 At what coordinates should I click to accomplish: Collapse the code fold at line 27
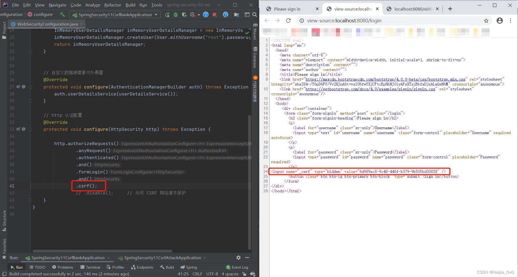[x=30, y=87]
